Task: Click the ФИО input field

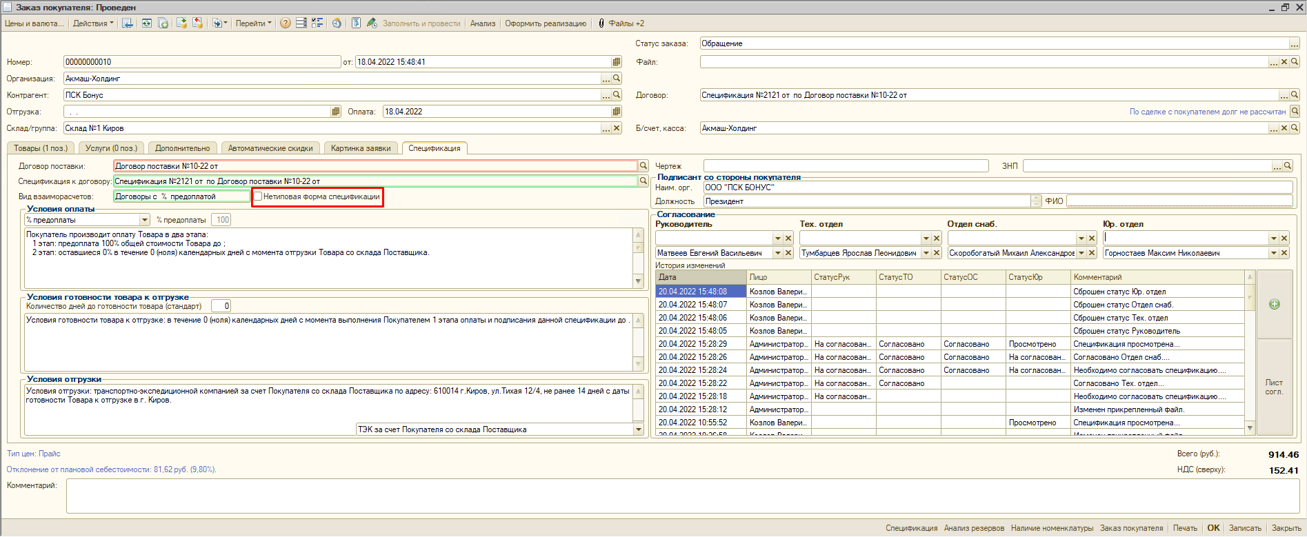Action: coord(1179,201)
